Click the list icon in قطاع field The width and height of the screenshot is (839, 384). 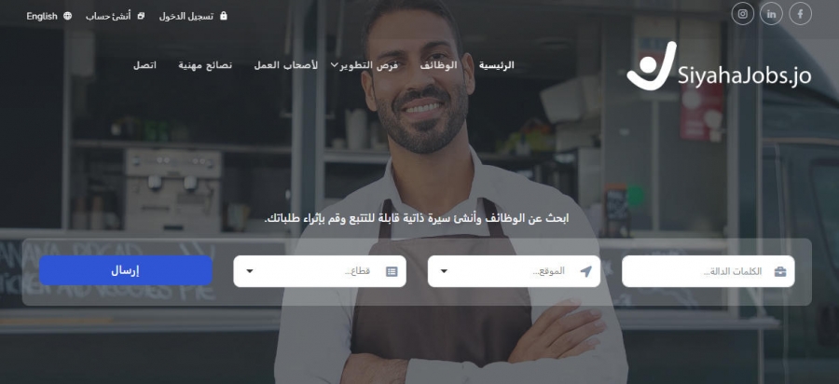click(x=392, y=271)
